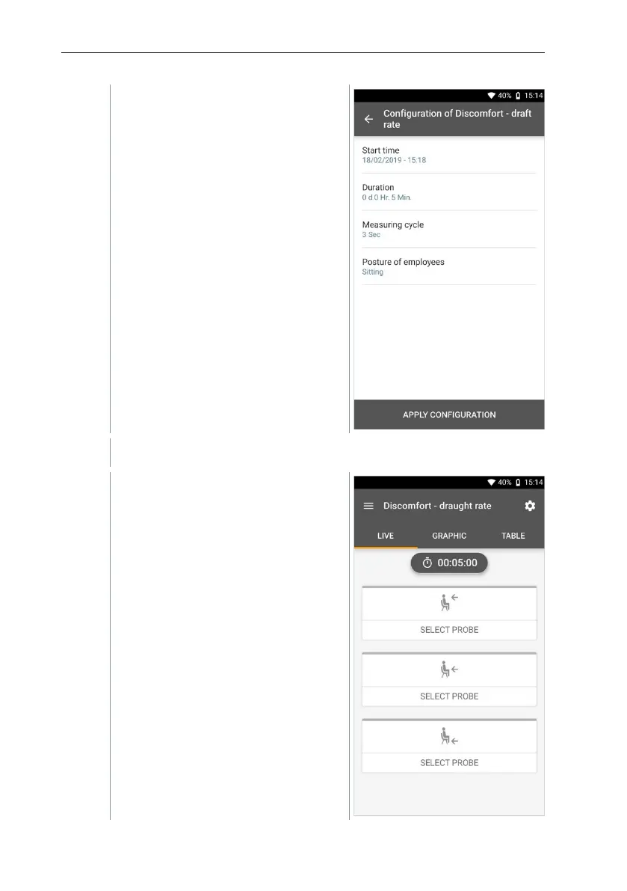
Task: Tap the ankle-level seated person draught icon
Action: [x=449, y=736]
